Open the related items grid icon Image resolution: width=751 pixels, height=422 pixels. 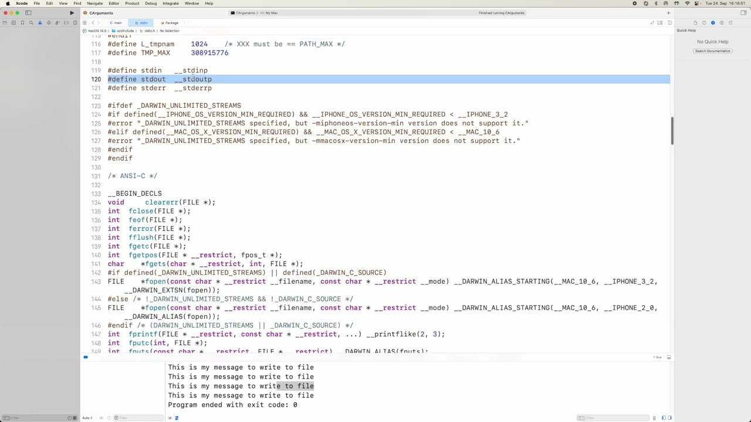84,23
